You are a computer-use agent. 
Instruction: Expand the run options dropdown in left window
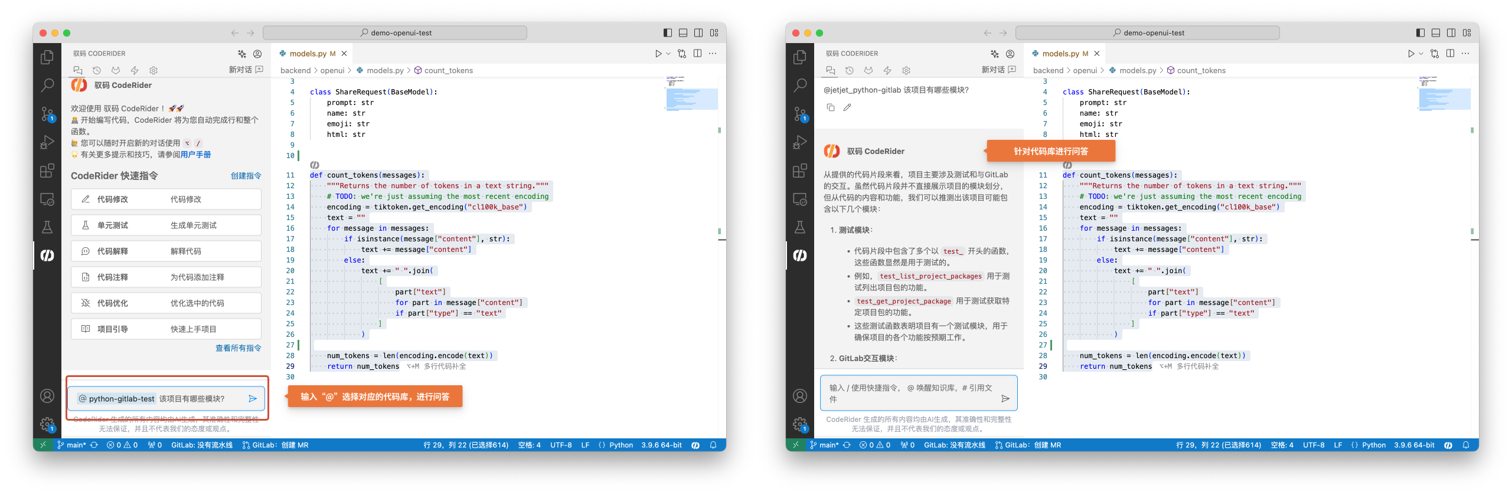click(668, 54)
